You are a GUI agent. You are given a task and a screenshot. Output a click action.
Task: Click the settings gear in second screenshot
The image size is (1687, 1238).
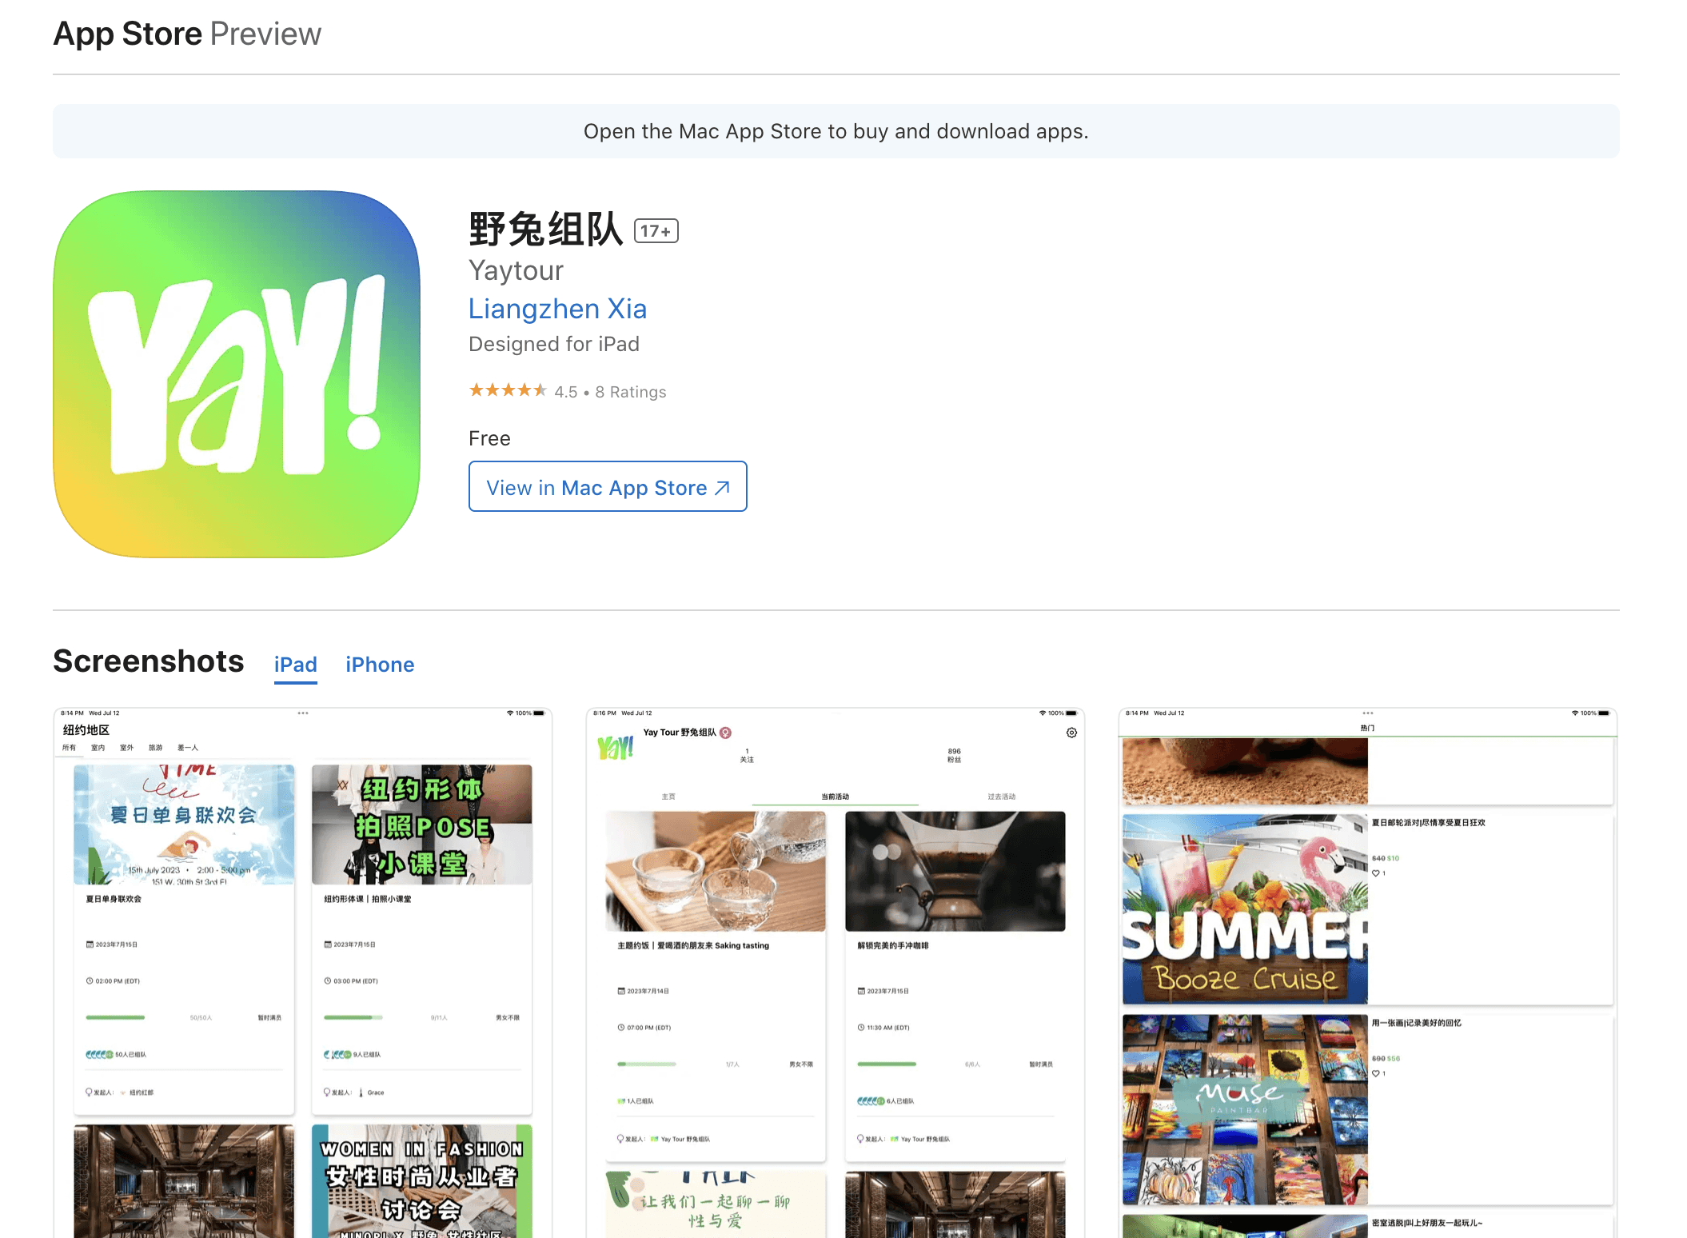(x=1071, y=733)
